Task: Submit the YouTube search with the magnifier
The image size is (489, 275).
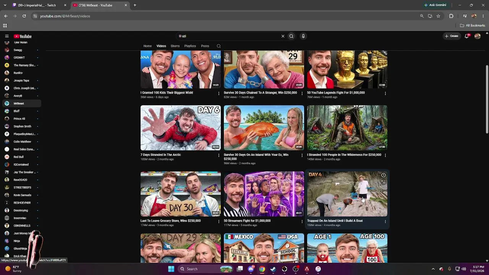Action: pos(291,36)
